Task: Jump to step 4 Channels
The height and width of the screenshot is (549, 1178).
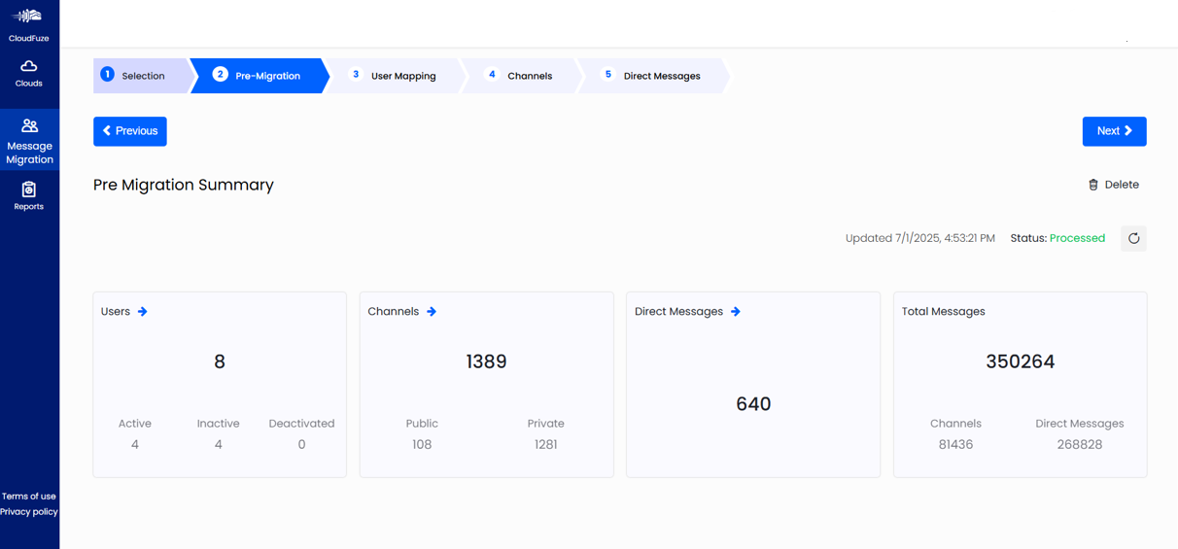Action: pos(520,76)
